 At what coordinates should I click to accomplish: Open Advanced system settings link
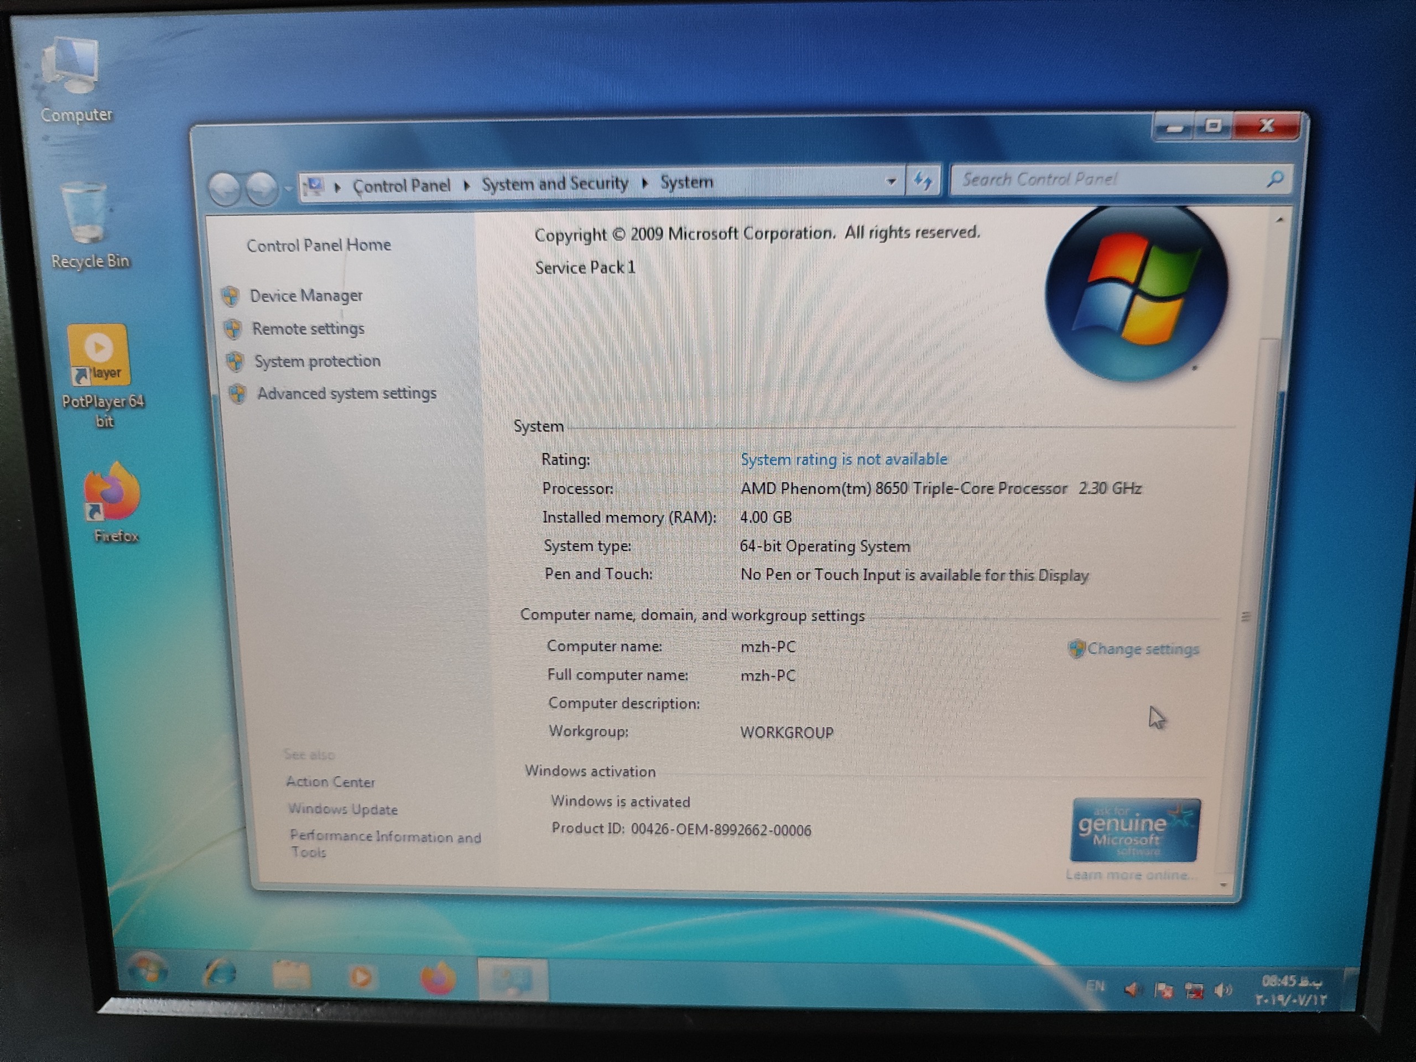pyautogui.click(x=346, y=393)
